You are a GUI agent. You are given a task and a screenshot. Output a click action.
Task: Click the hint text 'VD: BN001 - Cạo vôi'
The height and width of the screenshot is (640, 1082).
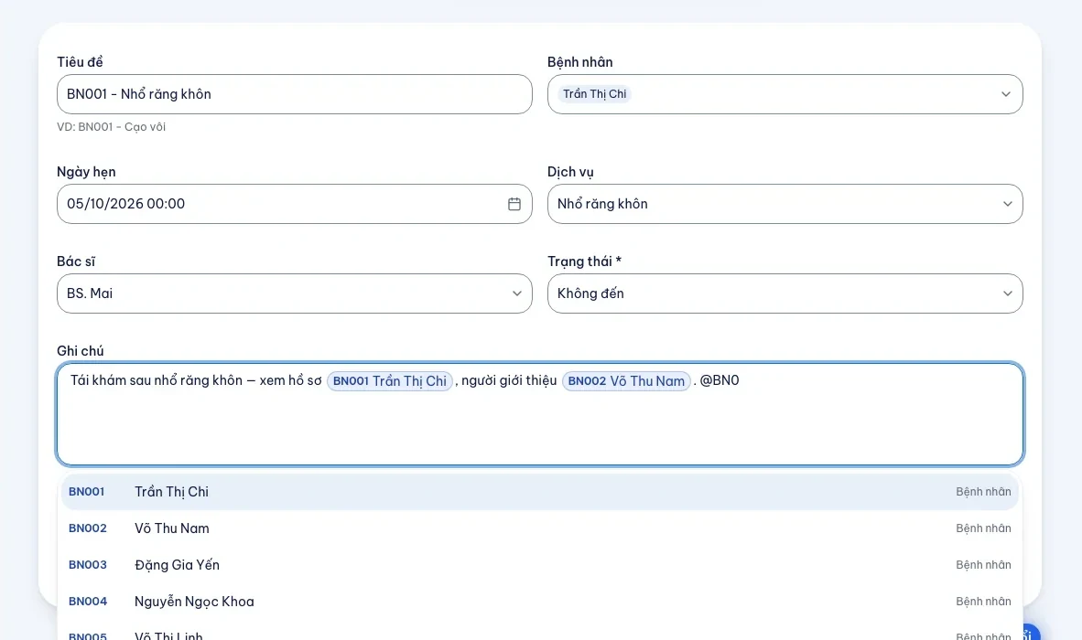click(111, 127)
